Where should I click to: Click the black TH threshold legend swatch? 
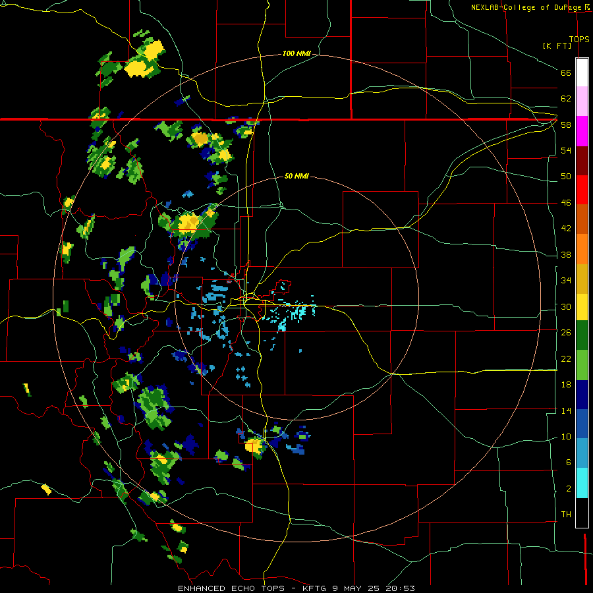(582, 513)
